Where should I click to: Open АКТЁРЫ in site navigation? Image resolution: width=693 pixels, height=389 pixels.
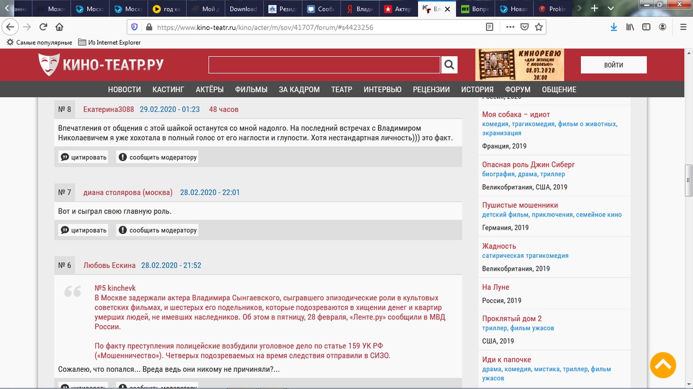click(x=210, y=90)
